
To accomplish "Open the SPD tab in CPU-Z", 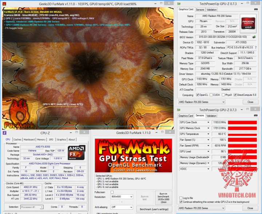I will coord(51,139).
